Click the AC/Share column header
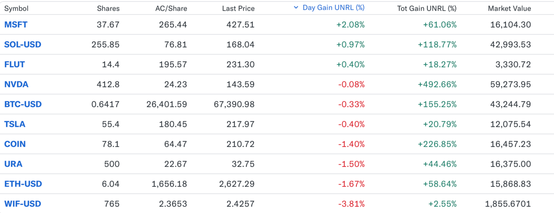Image resolution: width=554 pixels, height=213 pixels. (171, 8)
